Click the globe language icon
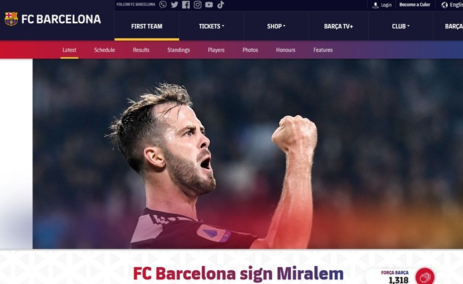Screen dimensions: 463x284 (x=444, y=5)
